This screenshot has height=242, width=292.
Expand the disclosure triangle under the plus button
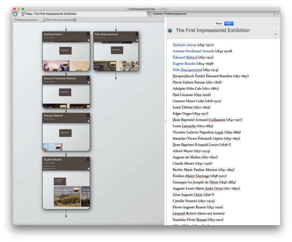tap(275, 34)
